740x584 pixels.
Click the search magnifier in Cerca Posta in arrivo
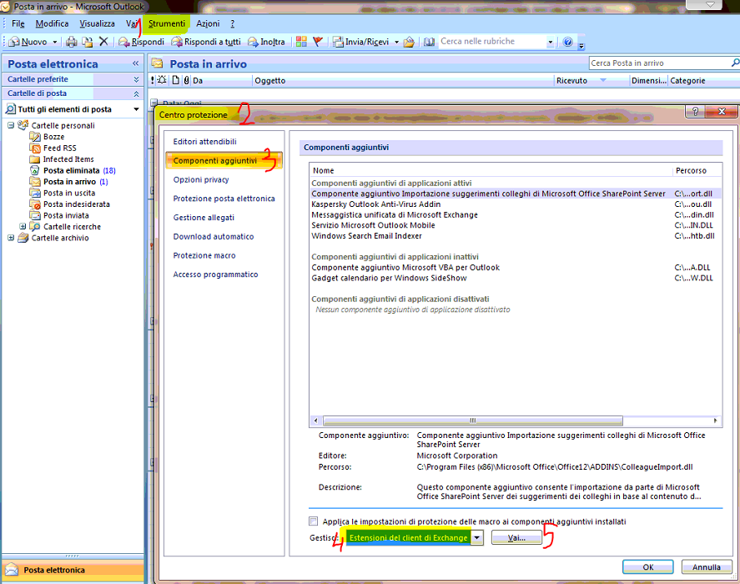pyautogui.click(x=735, y=63)
